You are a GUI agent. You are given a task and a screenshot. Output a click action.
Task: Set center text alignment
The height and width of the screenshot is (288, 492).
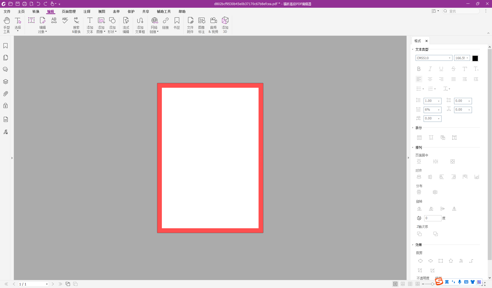pyautogui.click(x=430, y=79)
